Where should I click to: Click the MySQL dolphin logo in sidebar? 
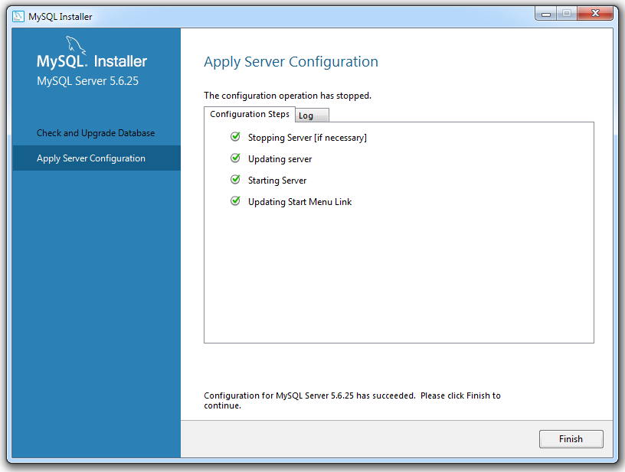point(75,45)
